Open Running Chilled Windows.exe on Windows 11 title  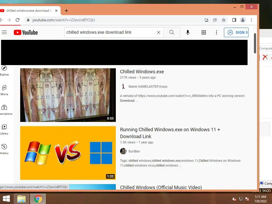(170, 133)
